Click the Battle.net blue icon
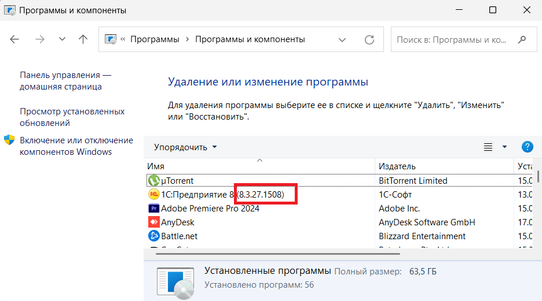This screenshot has height=301, width=542. [x=154, y=236]
